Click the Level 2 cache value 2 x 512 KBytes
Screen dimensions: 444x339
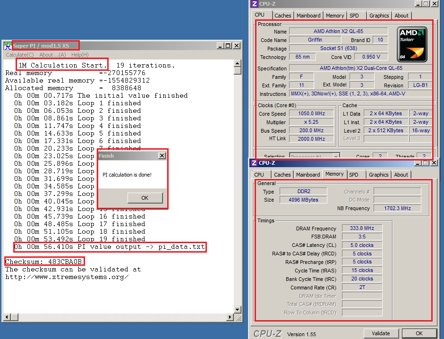tap(386, 130)
